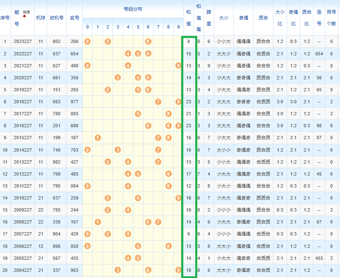Click the 跨度 column header
Screen dimensions: 340x278
tap(208, 18)
